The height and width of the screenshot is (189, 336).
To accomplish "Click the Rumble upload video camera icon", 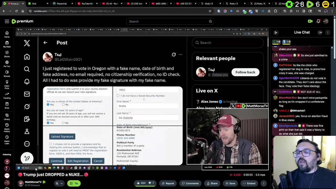I will click(x=310, y=21).
